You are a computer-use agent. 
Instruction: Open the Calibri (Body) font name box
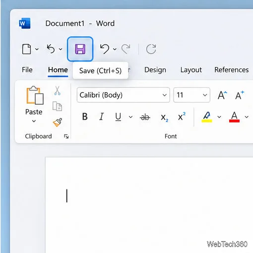123,95
